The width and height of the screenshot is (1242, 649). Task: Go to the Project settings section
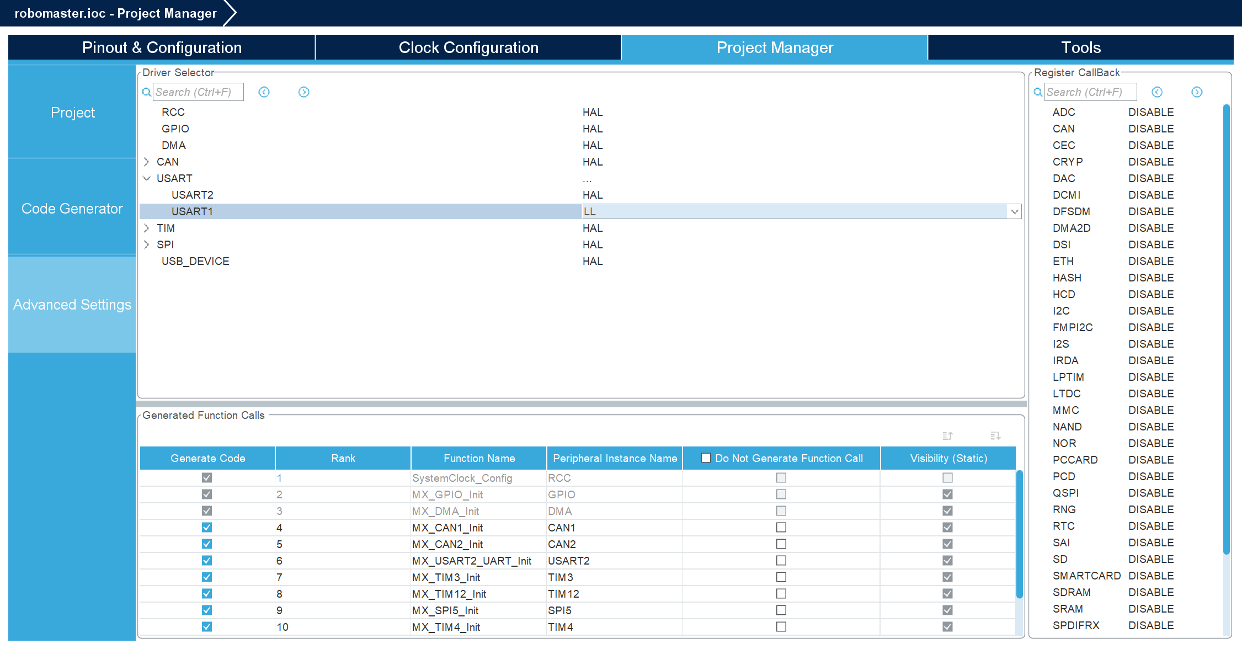pos(72,113)
